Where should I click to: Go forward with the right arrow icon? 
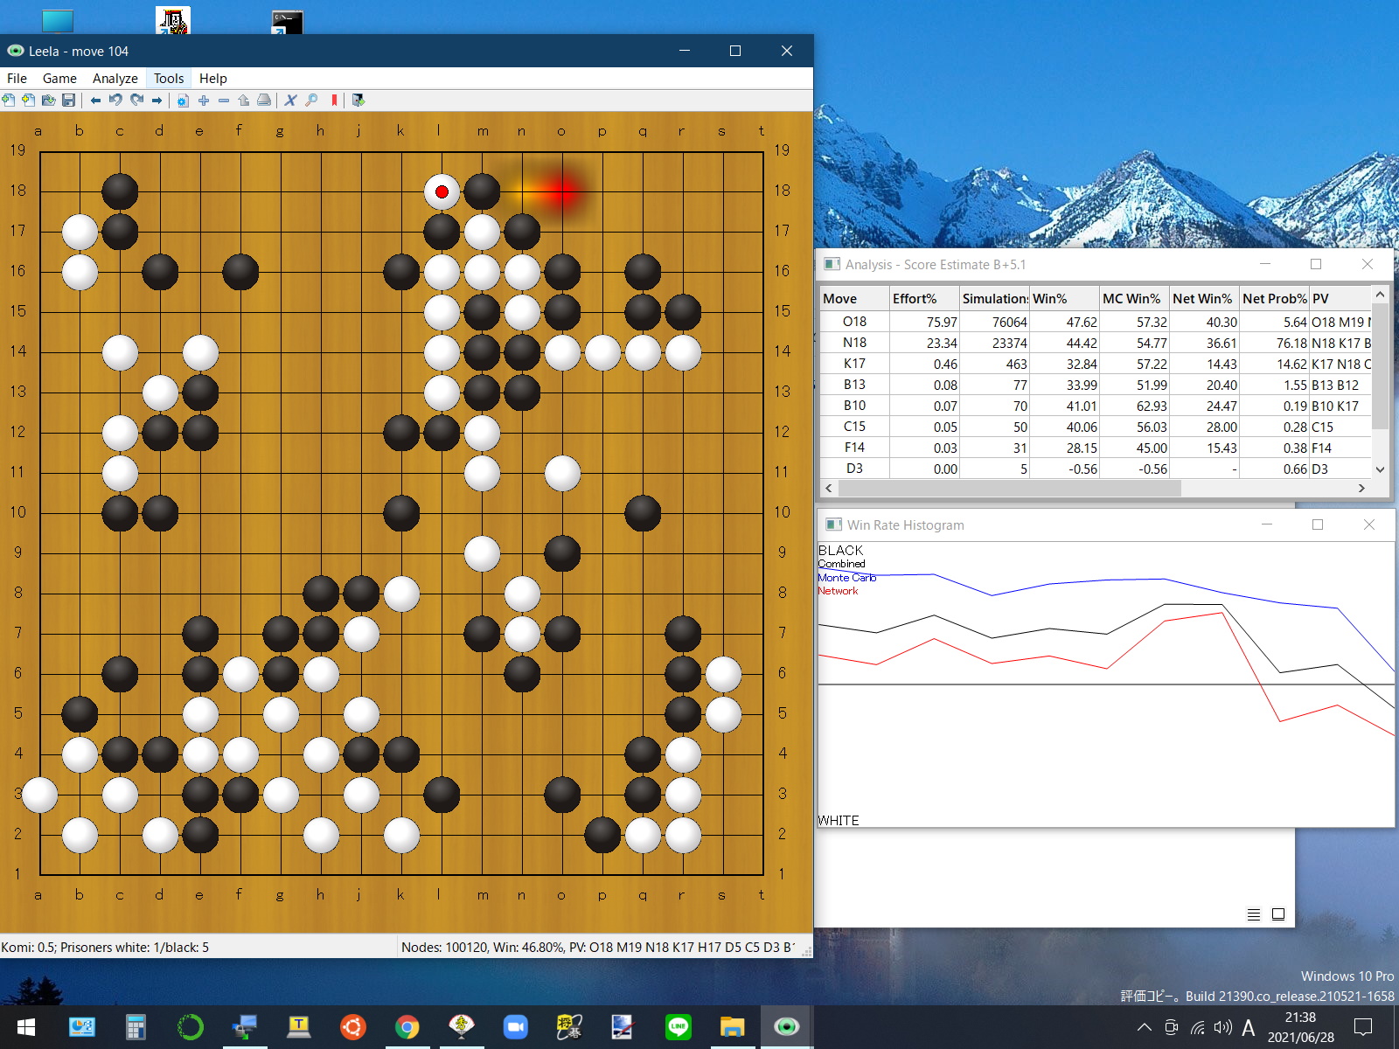point(157,101)
